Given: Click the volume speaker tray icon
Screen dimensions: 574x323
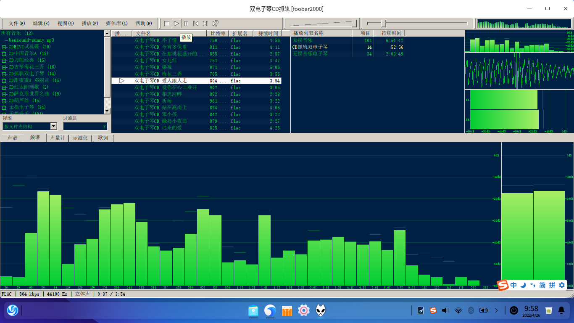Looking at the screenshot, I should coord(445,310).
